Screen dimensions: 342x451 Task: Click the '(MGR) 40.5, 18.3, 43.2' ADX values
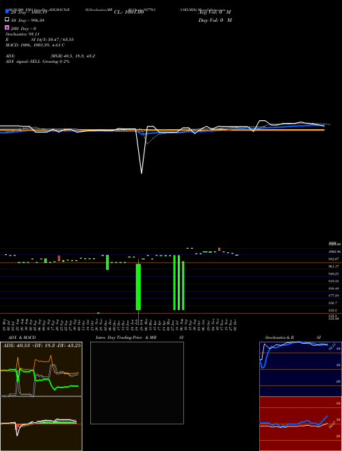pos(73,56)
